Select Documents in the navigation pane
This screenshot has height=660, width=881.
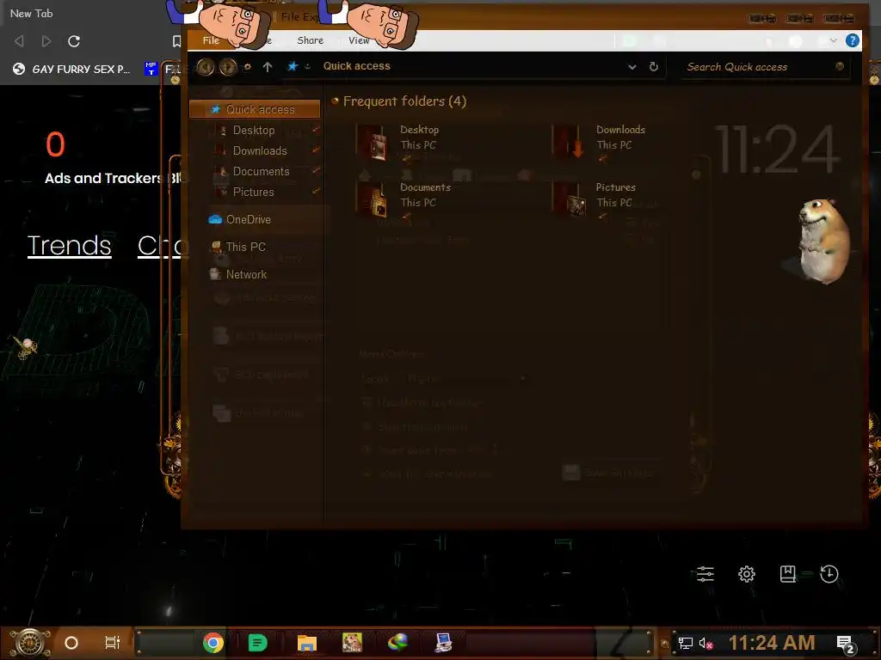coord(262,171)
